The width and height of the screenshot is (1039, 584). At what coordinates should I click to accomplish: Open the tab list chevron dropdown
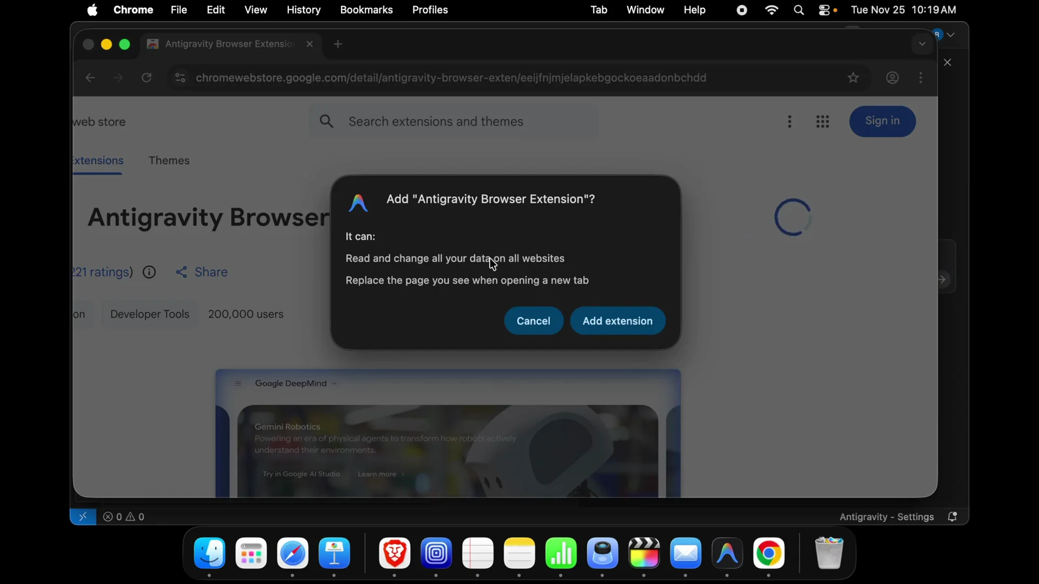922,44
